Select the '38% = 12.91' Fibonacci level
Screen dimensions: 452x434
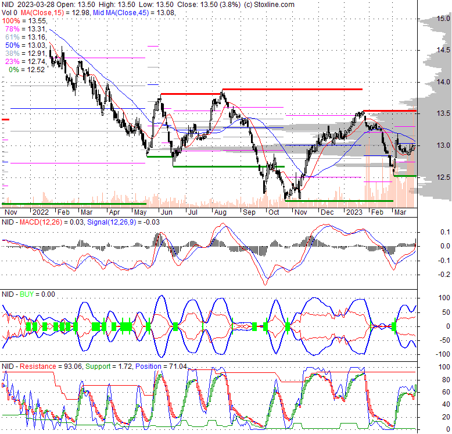click(26, 53)
